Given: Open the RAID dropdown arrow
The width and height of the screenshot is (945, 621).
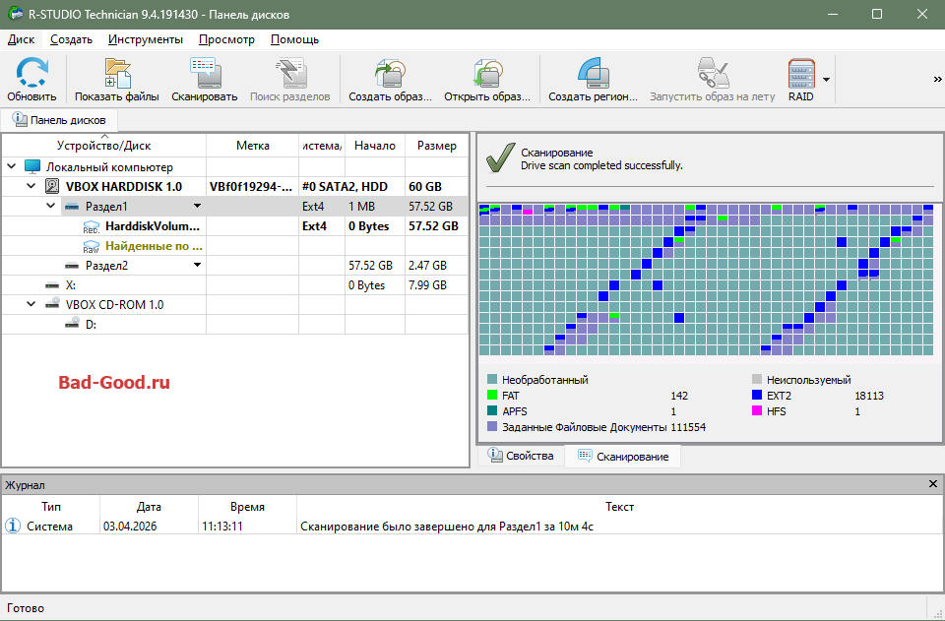Looking at the screenshot, I should [x=827, y=79].
